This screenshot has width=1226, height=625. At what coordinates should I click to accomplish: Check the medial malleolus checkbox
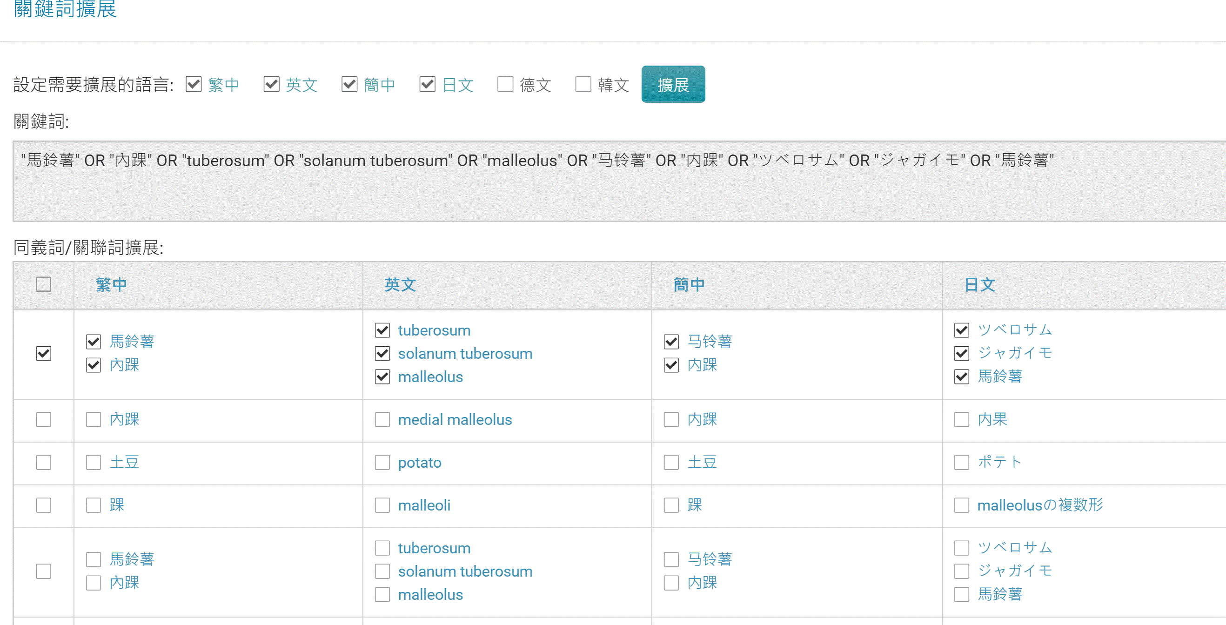coord(382,419)
